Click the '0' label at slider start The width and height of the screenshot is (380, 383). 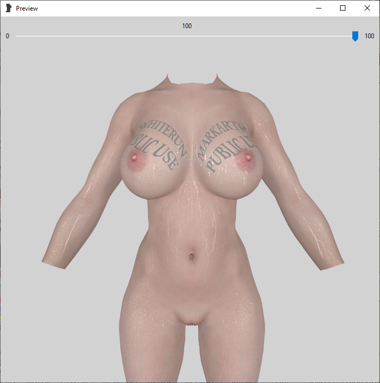pyautogui.click(x=7, y=36)
